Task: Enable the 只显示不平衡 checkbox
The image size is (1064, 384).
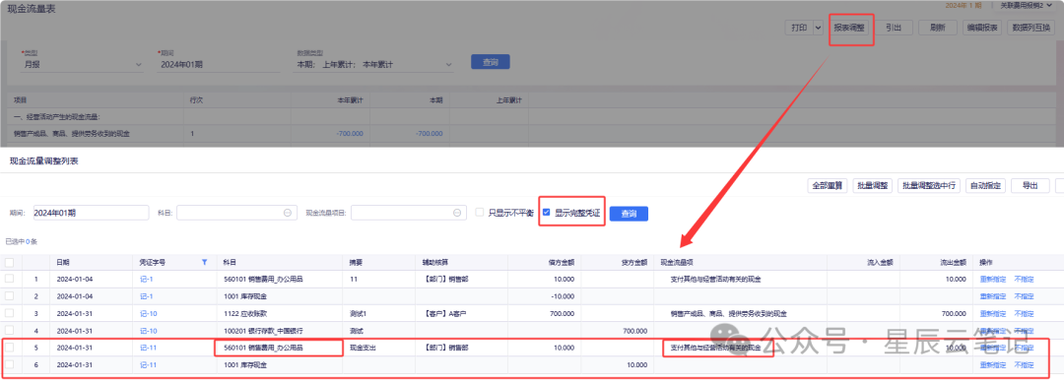Action: (480, 213)
